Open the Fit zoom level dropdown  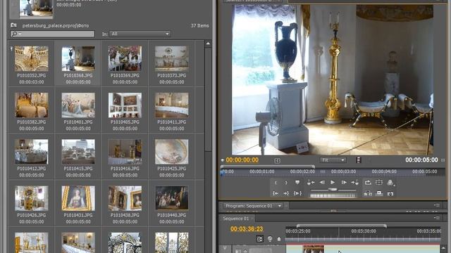333,160
